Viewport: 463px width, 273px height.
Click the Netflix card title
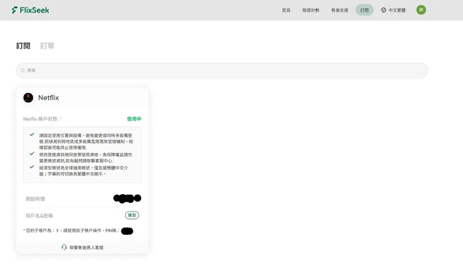click(x=48, y=98)
